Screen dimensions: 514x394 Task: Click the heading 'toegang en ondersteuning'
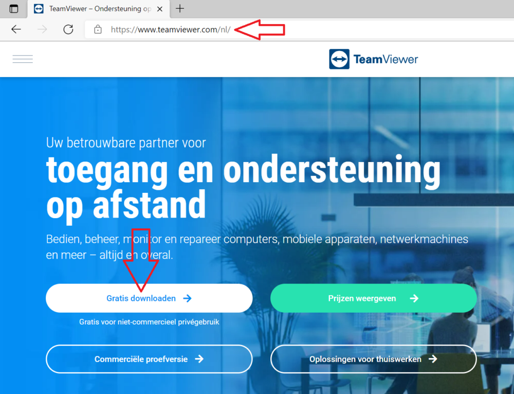[243, 171]
